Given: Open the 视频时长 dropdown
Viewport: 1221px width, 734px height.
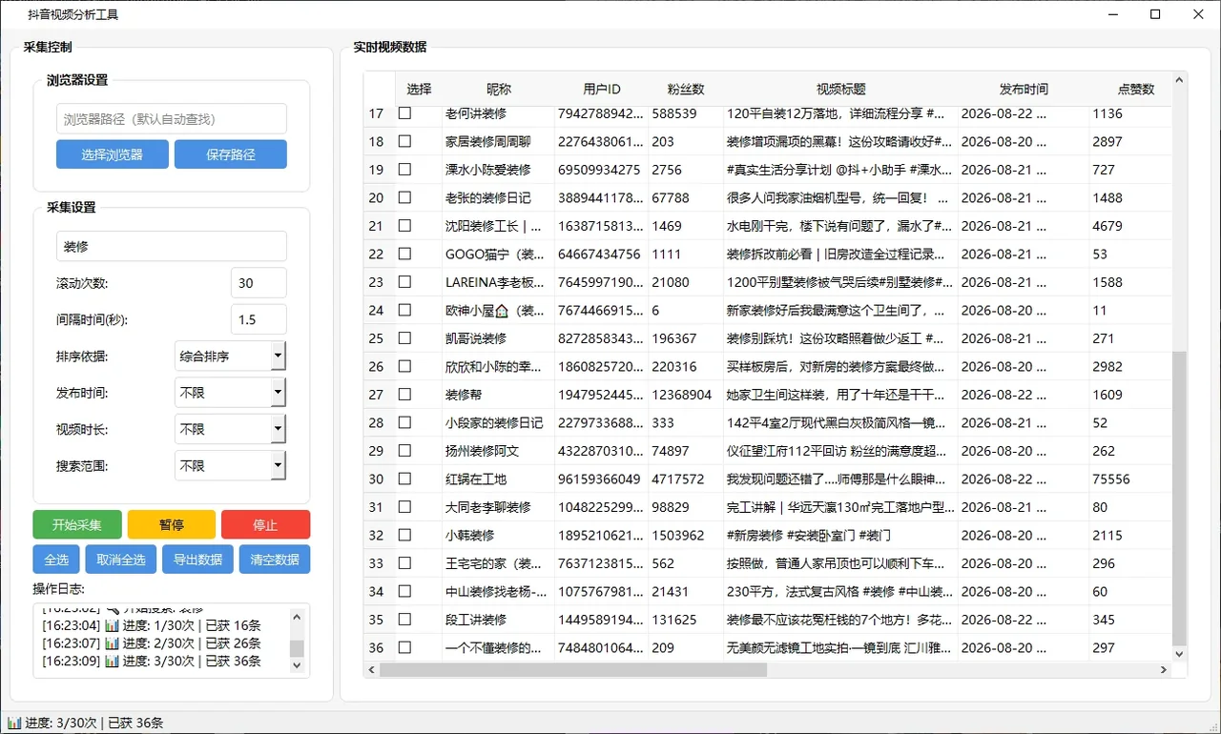Looking at the screenshot, I should click(231, 429).
